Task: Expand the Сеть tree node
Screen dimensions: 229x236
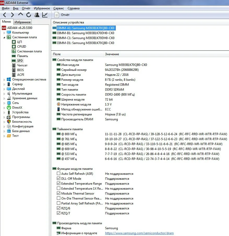Action: 4,103
